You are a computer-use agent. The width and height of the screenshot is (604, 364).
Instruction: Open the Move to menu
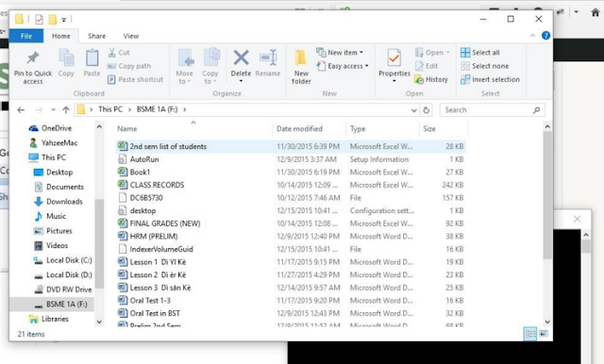(x=185, y=66)
